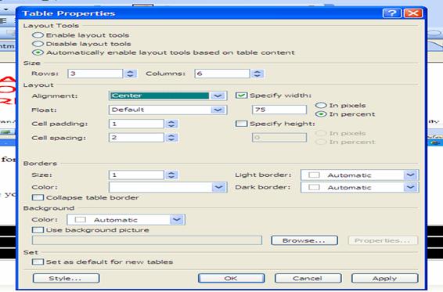The height and width of the screenshot is (292, 443).
Task: Click the Style button
Action: (x=66, y=278)
